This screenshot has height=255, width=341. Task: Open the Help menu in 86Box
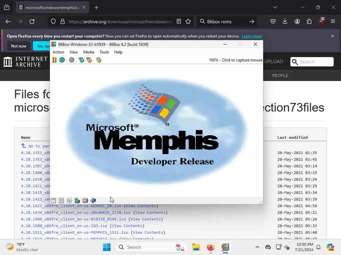(118, 52)
